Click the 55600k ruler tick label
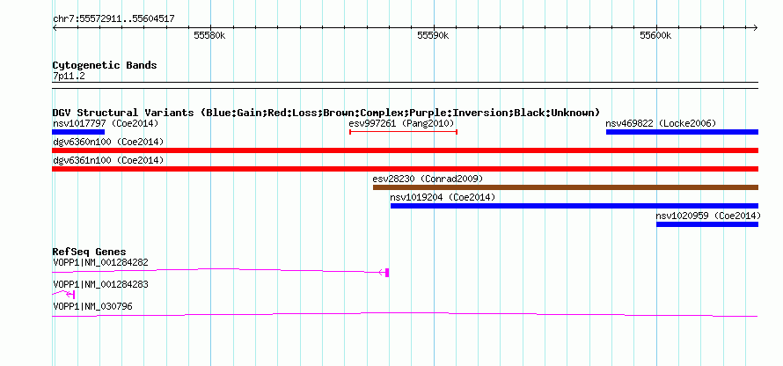Image resolution: width=783 pixels, height=366 pixels. point(655,35)
